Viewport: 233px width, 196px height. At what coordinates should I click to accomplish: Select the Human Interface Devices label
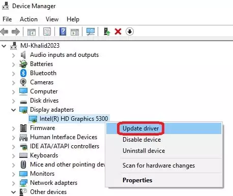(x=64, y=137)
